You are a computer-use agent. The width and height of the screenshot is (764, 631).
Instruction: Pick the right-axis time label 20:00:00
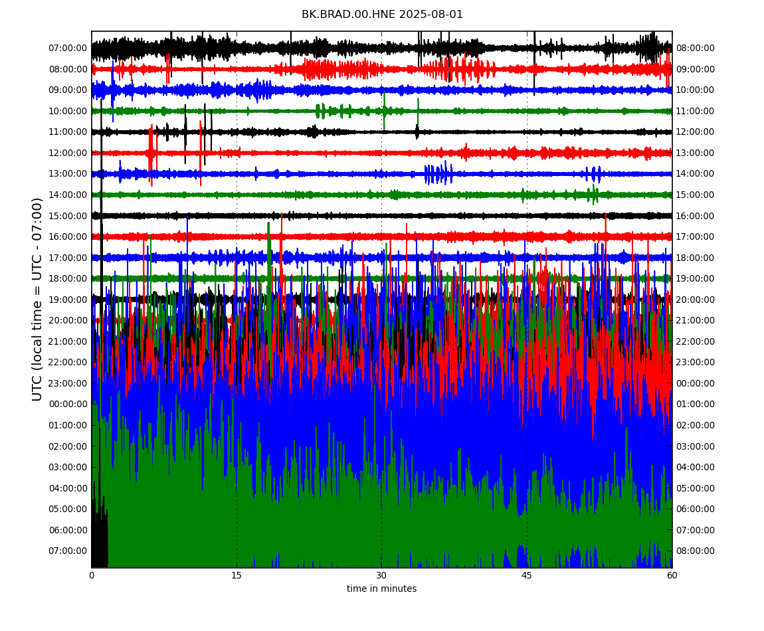coord(696,300)
